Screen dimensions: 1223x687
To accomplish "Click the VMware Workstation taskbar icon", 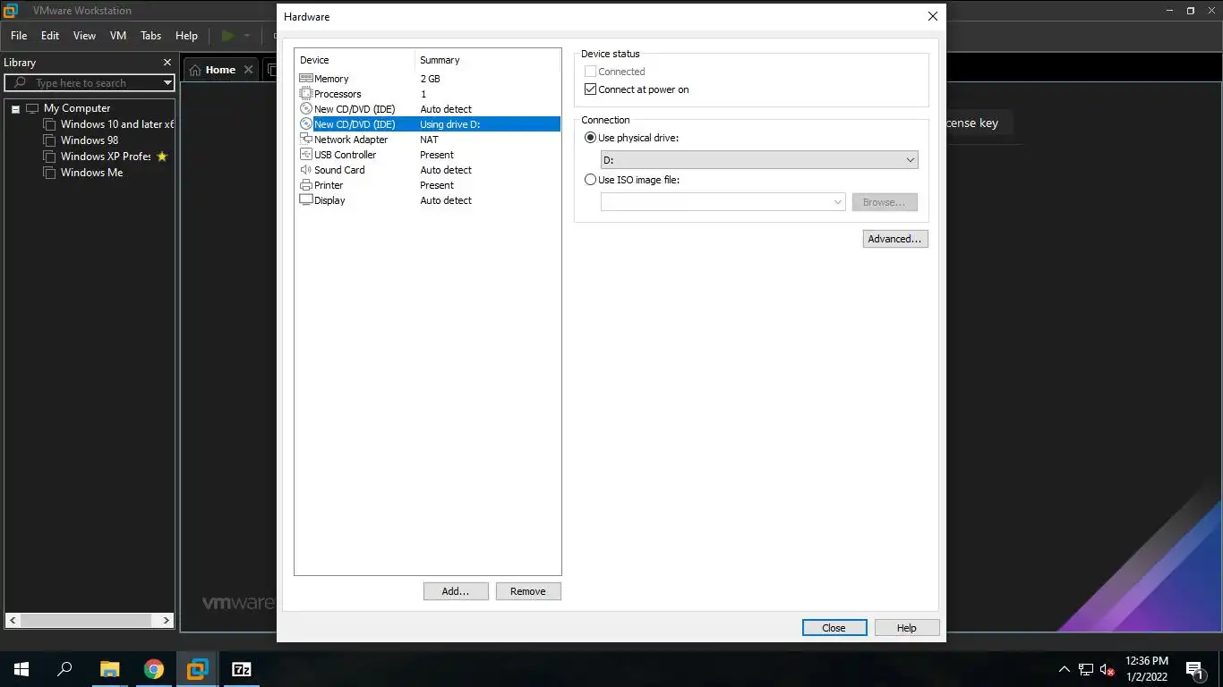I will (198, 669).
